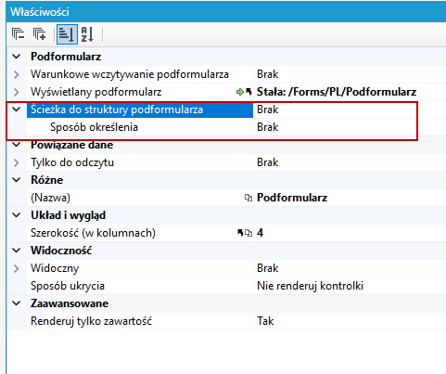The width and height of the screenshot is (446, 374).
Task: Select the Sposób ukrycia property label
Action: pyautogui.click(x=68, y=286)
